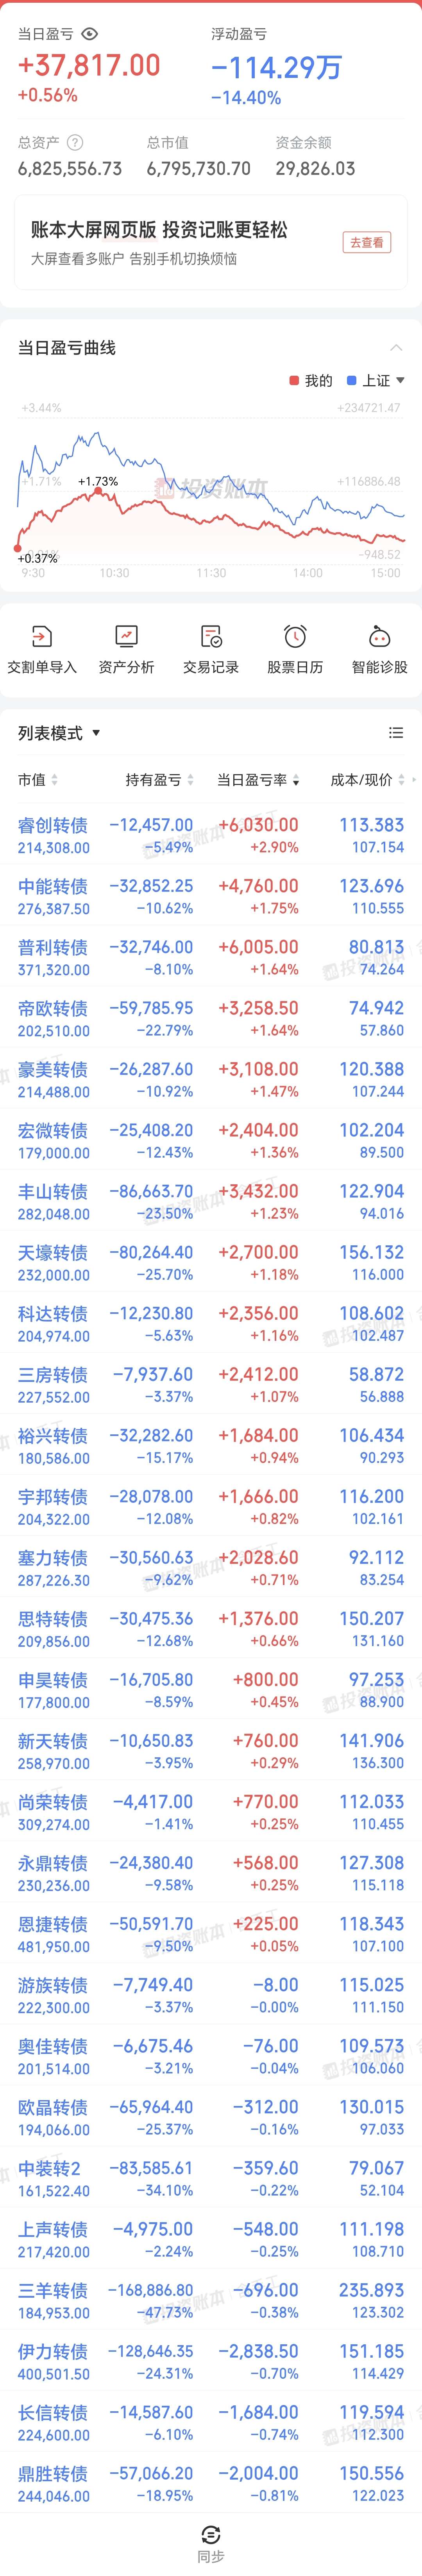Tap the question mark next to 总资产
The width and height of the screenshot is (422, 2576).
pyautogui.click(x=75, y=143)
